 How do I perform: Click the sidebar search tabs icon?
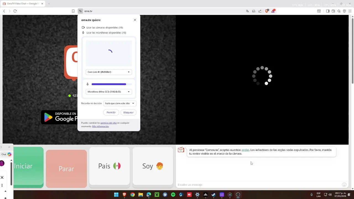pyautogui.click(x=319, y=11)
